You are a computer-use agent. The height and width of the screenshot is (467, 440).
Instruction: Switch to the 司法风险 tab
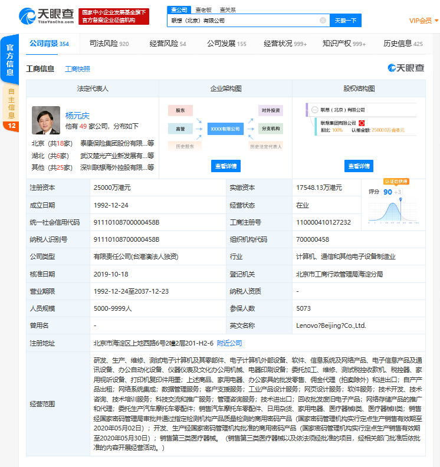point(109,44)
